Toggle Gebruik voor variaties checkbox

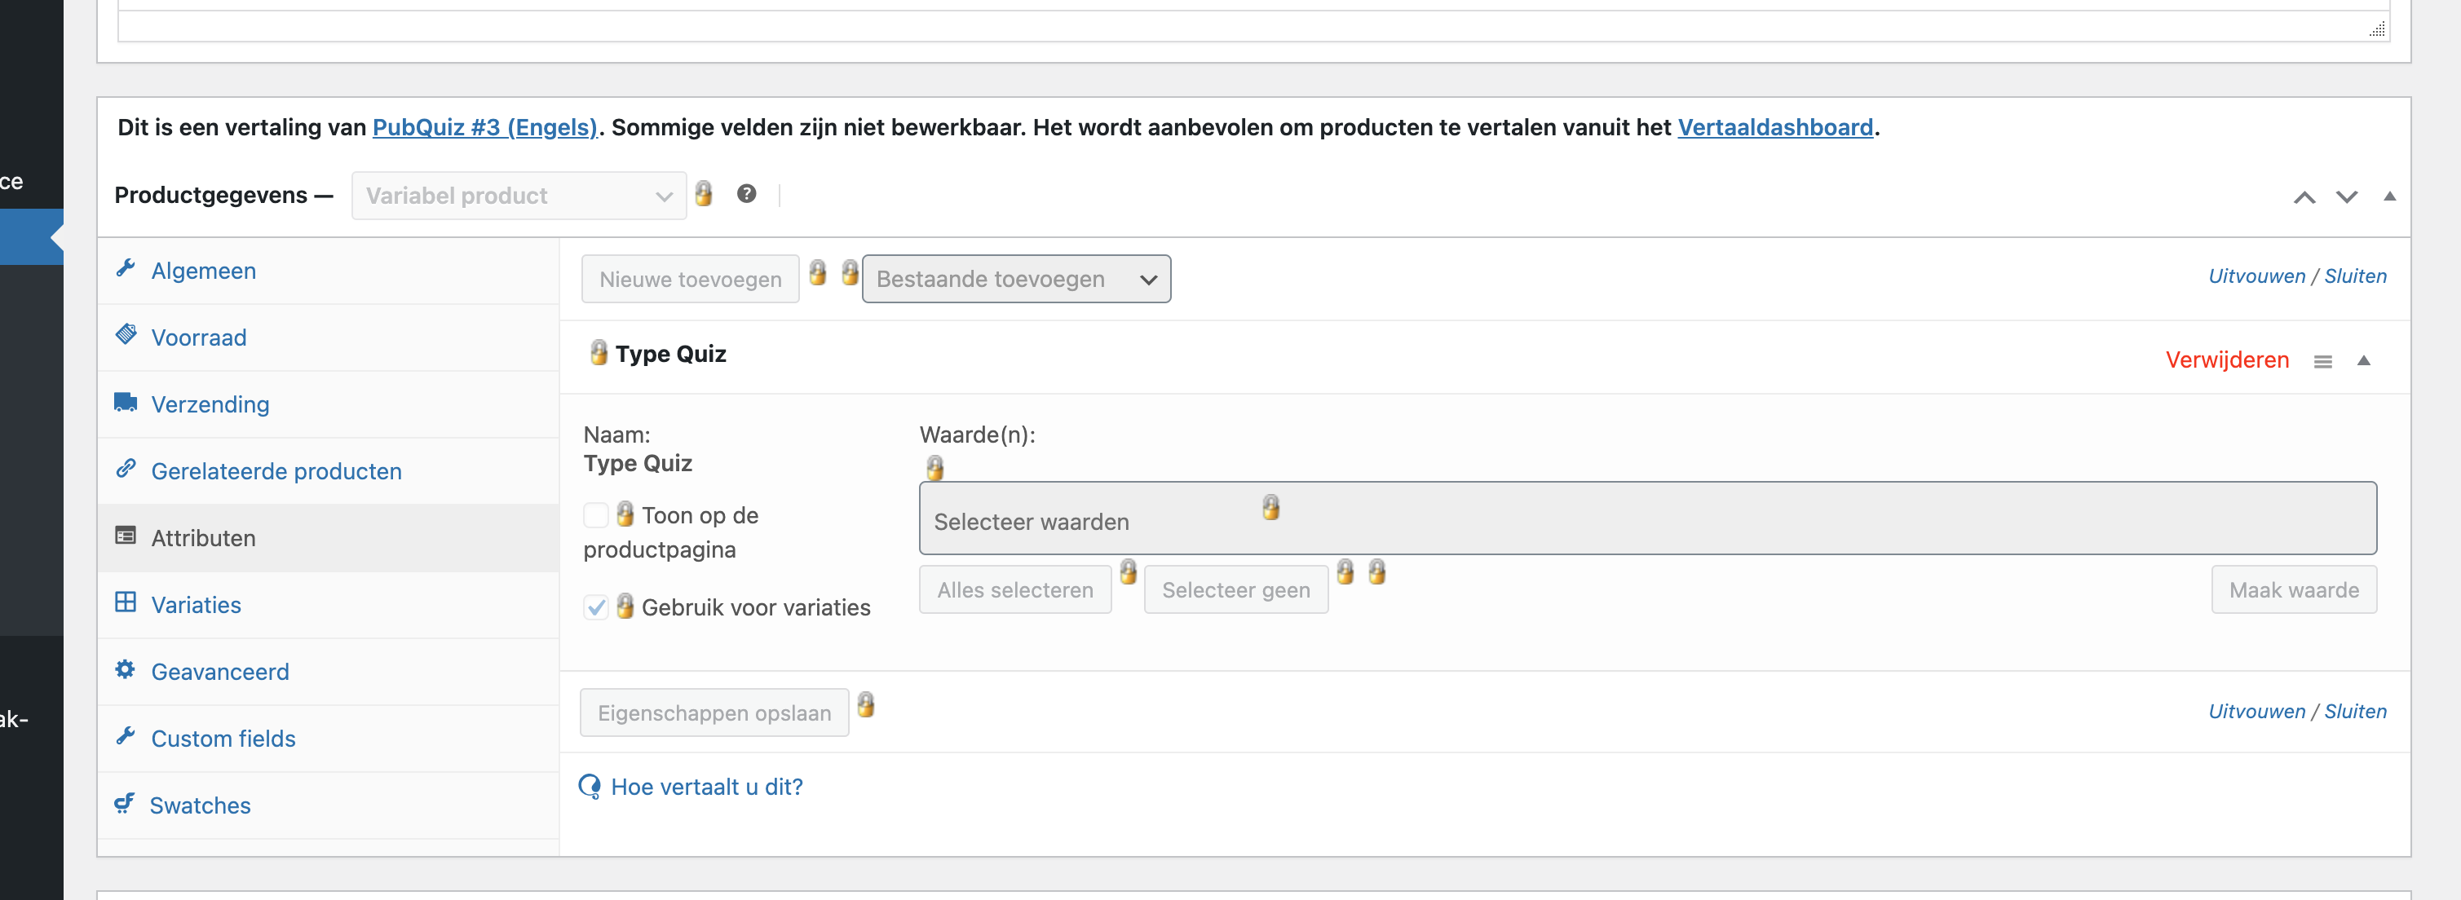[x=595, y=607]
